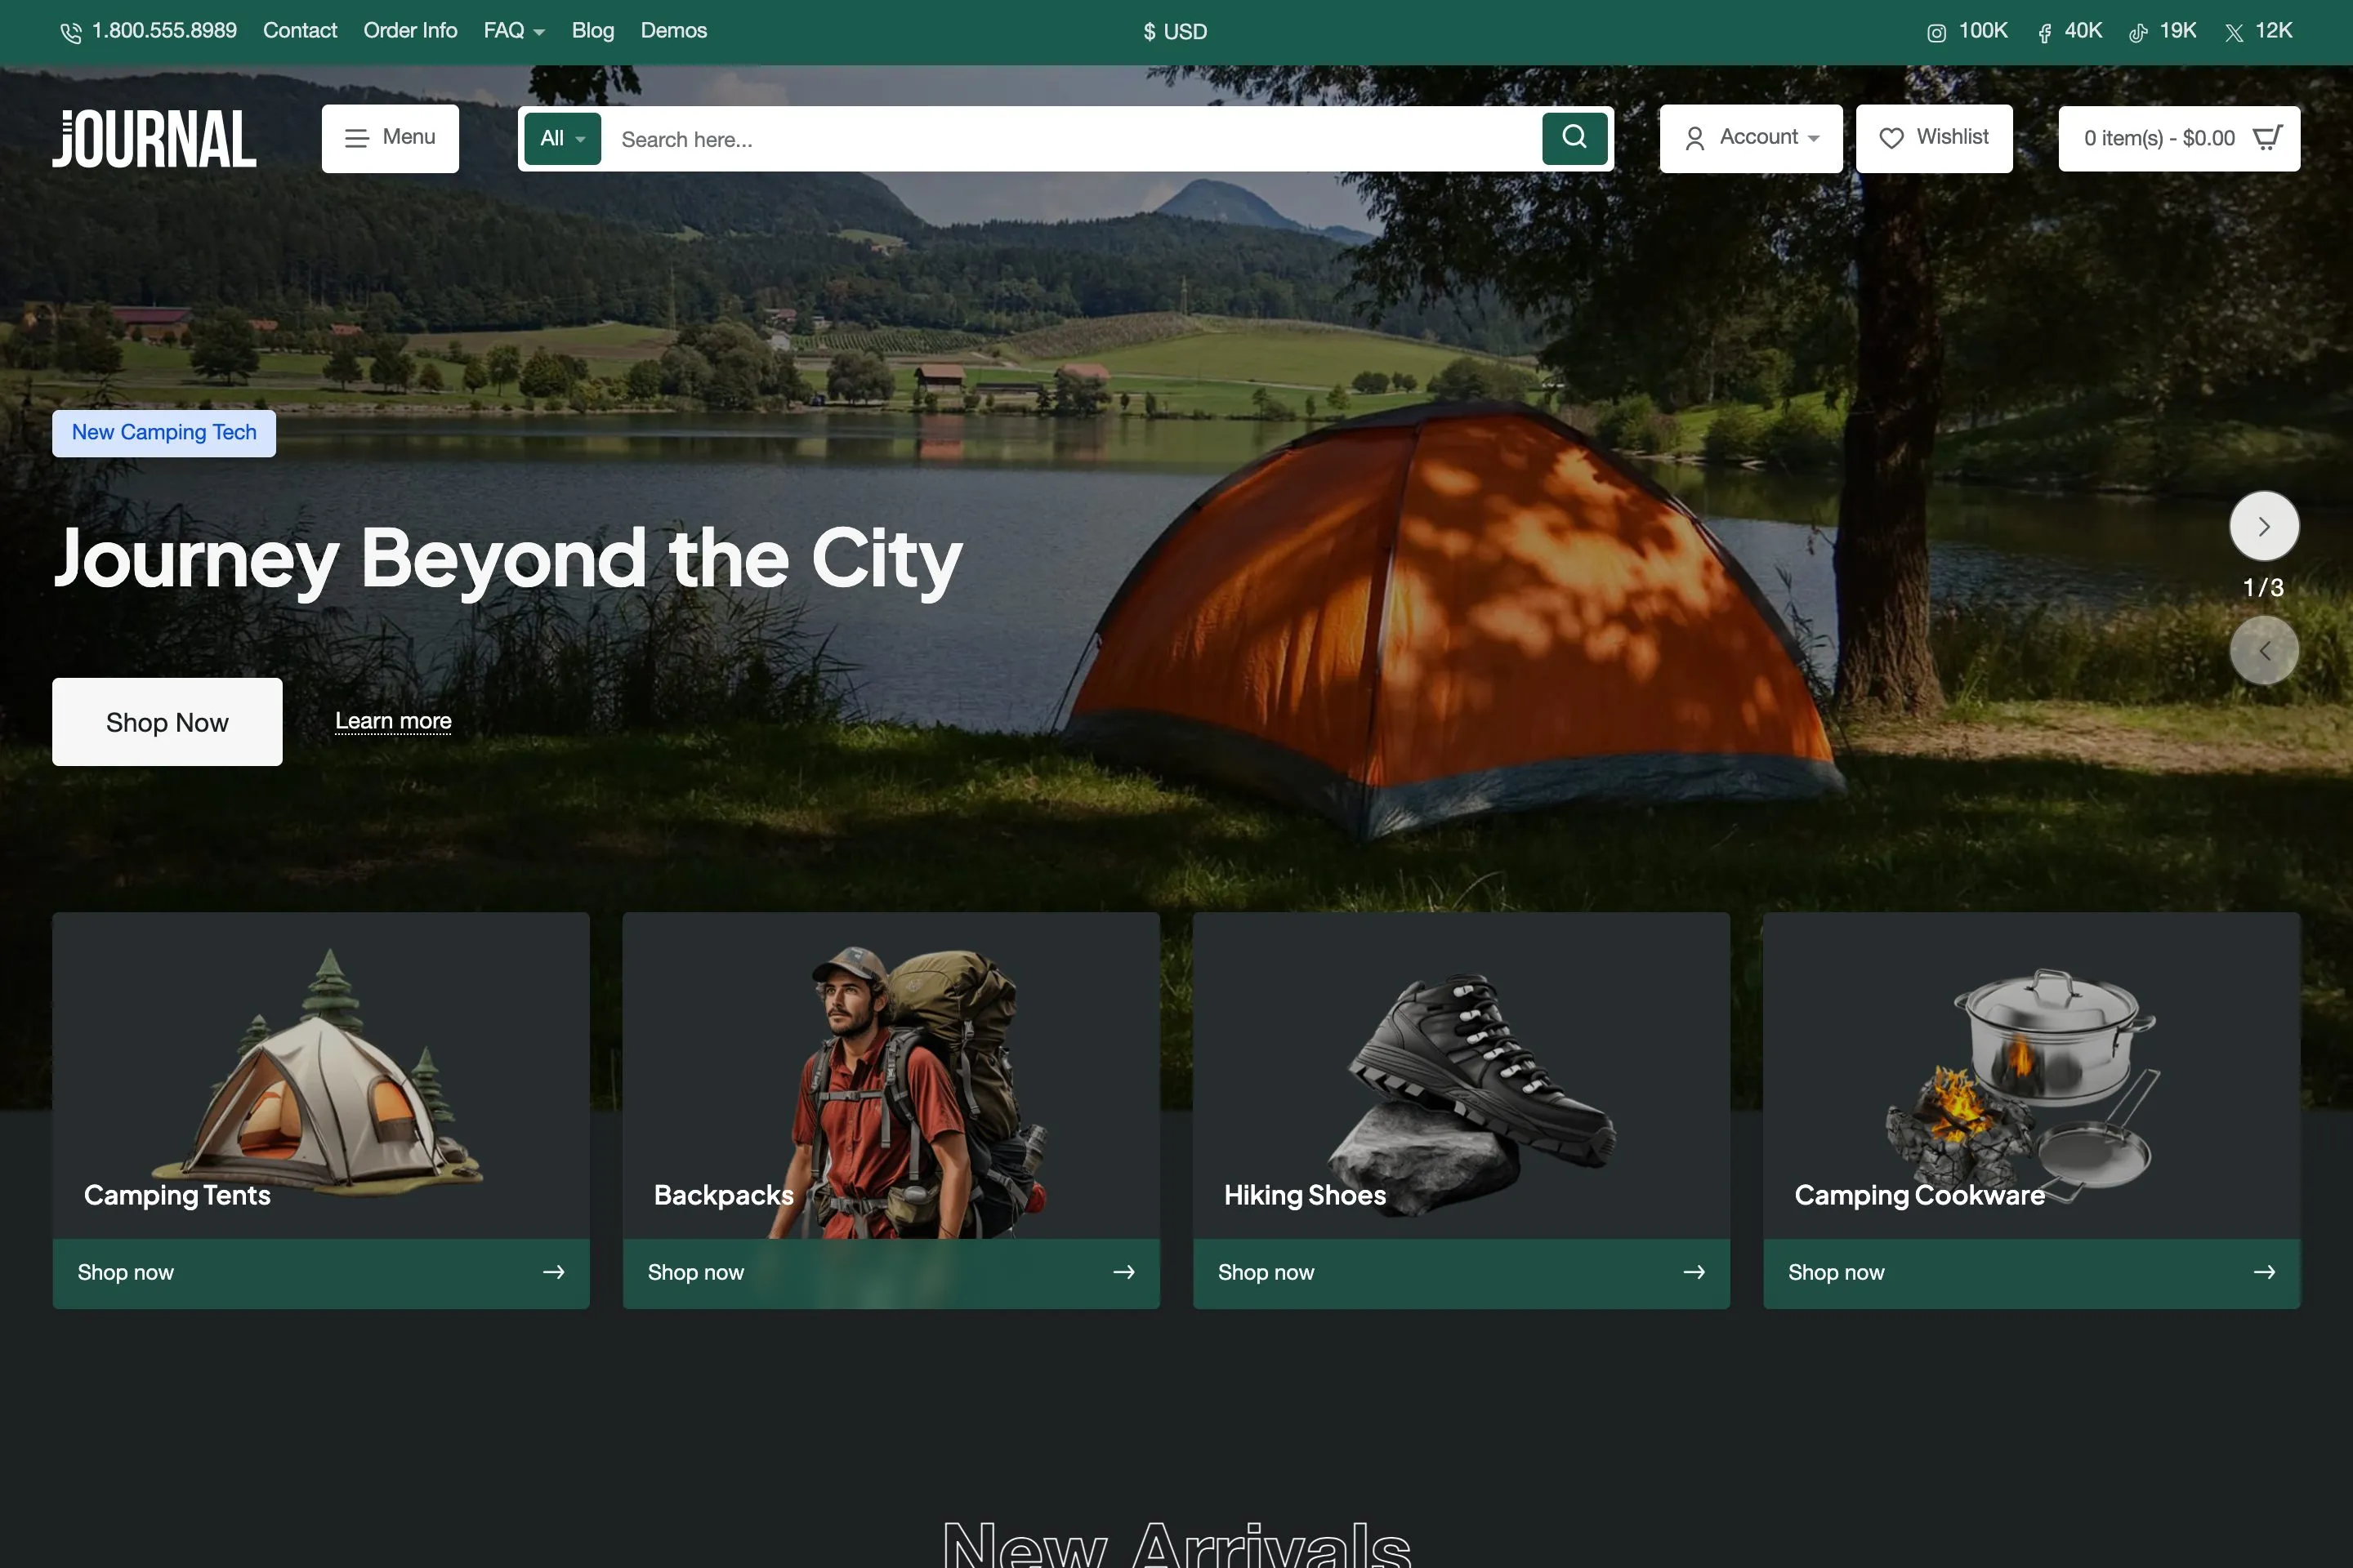Click Shop now under Camping Cookware
The height and width of the screenshot is (1568, 2353).
1837,1272
